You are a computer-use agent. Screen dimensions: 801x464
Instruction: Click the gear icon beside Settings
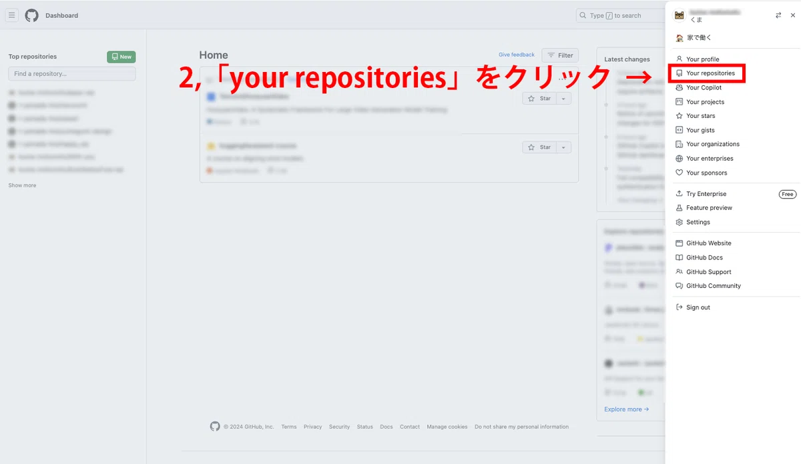point(679,222)
